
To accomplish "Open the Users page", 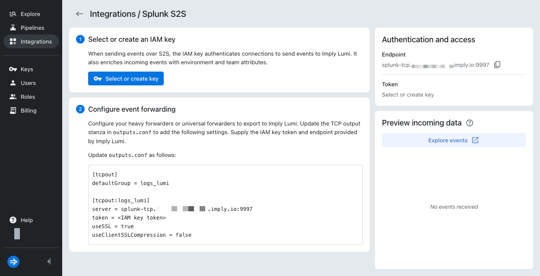I will (31, 83).
